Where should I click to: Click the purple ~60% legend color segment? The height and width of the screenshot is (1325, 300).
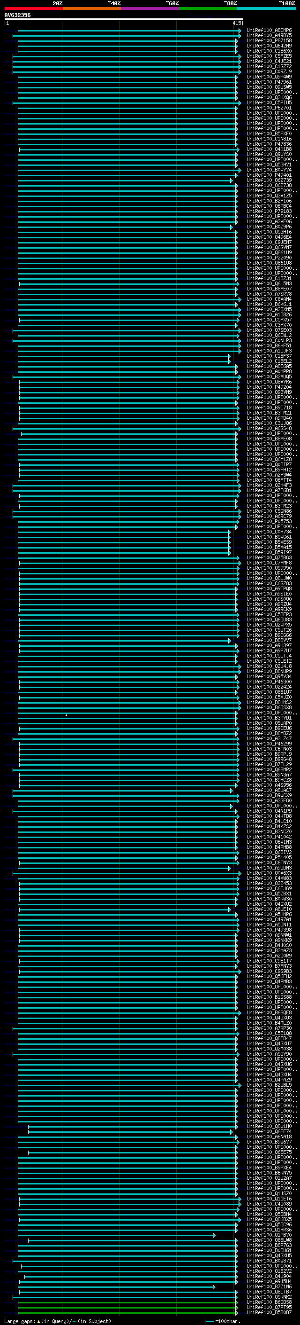(x=150, y=8)
